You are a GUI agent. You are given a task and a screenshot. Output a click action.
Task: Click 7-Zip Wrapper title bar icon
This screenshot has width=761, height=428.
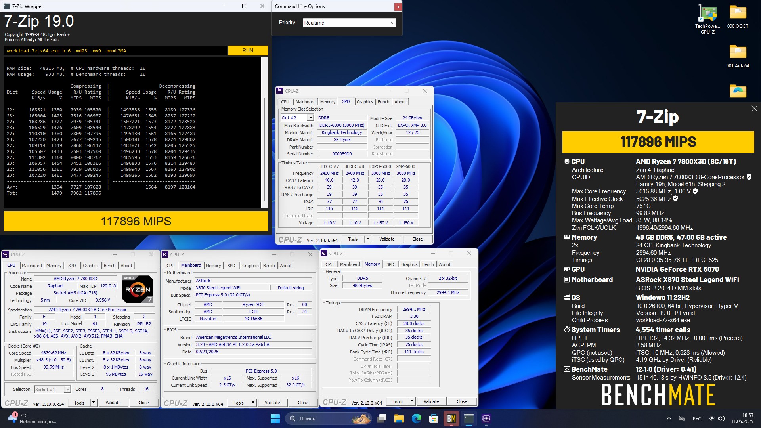tap(6, 6)
